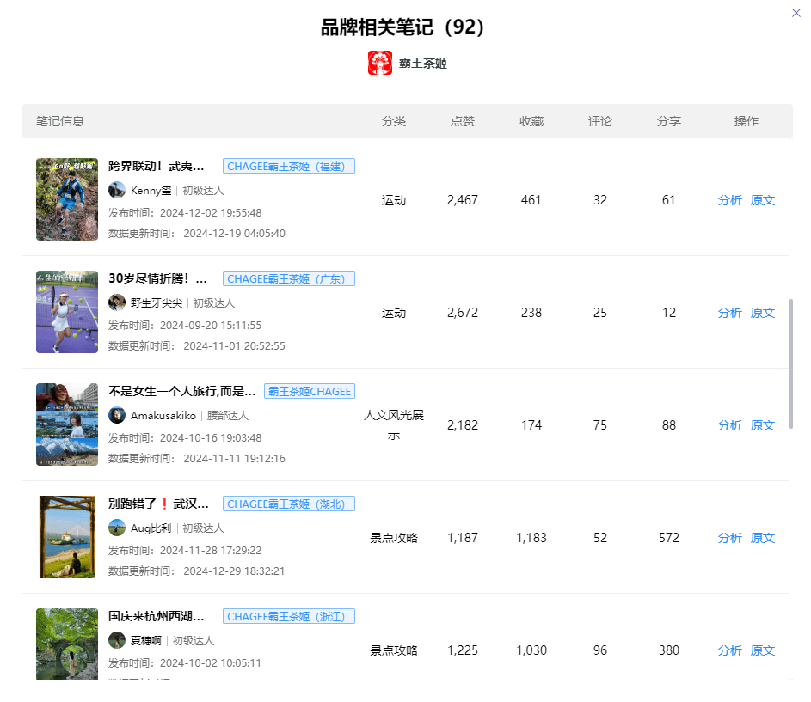The height and width of the screenshot is (702, 811).
Task: Click the 分类 column header
Action: pos(394,121)
